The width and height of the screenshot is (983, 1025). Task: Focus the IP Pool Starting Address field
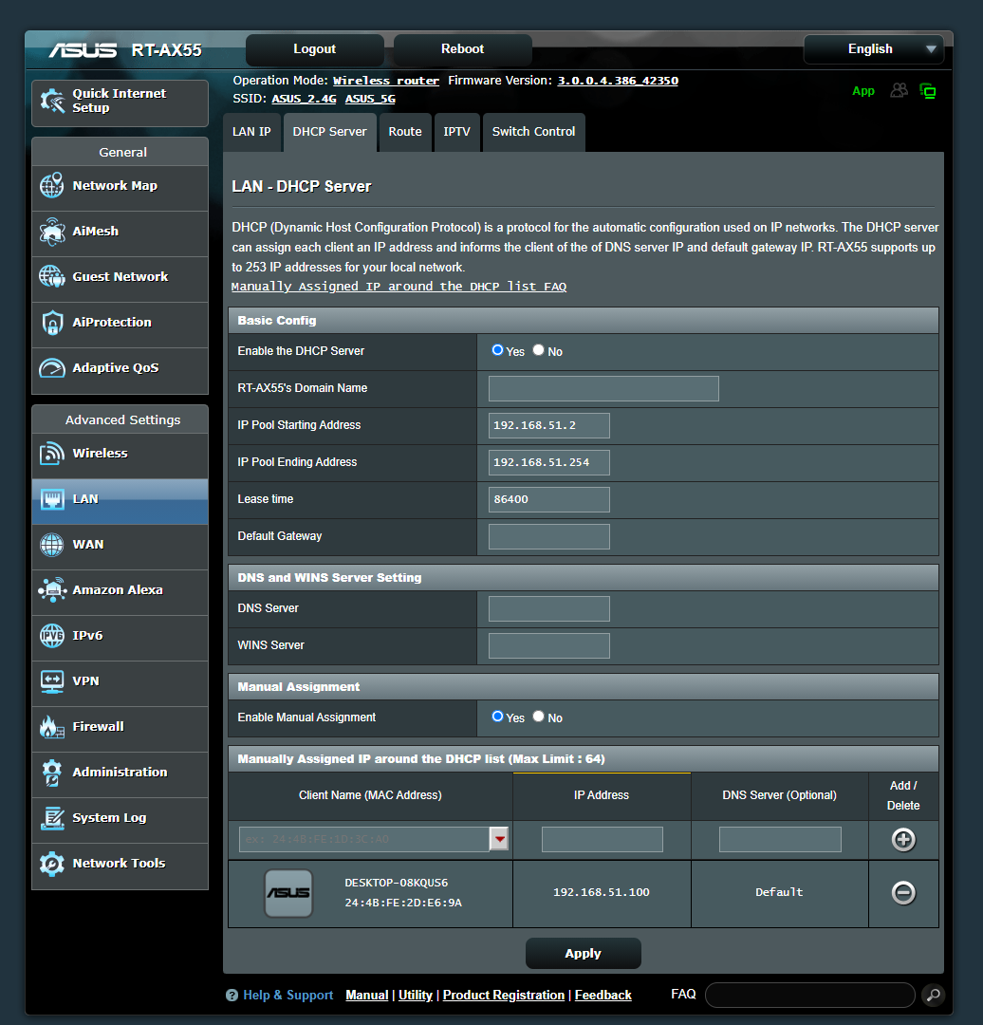(549, 425)
